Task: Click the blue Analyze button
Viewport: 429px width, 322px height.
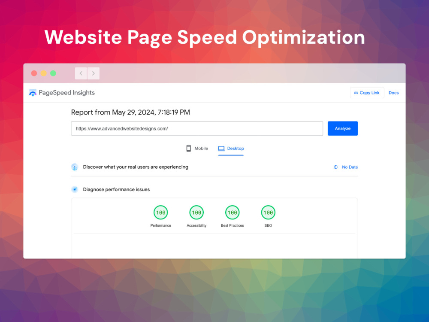Action: 343,128
